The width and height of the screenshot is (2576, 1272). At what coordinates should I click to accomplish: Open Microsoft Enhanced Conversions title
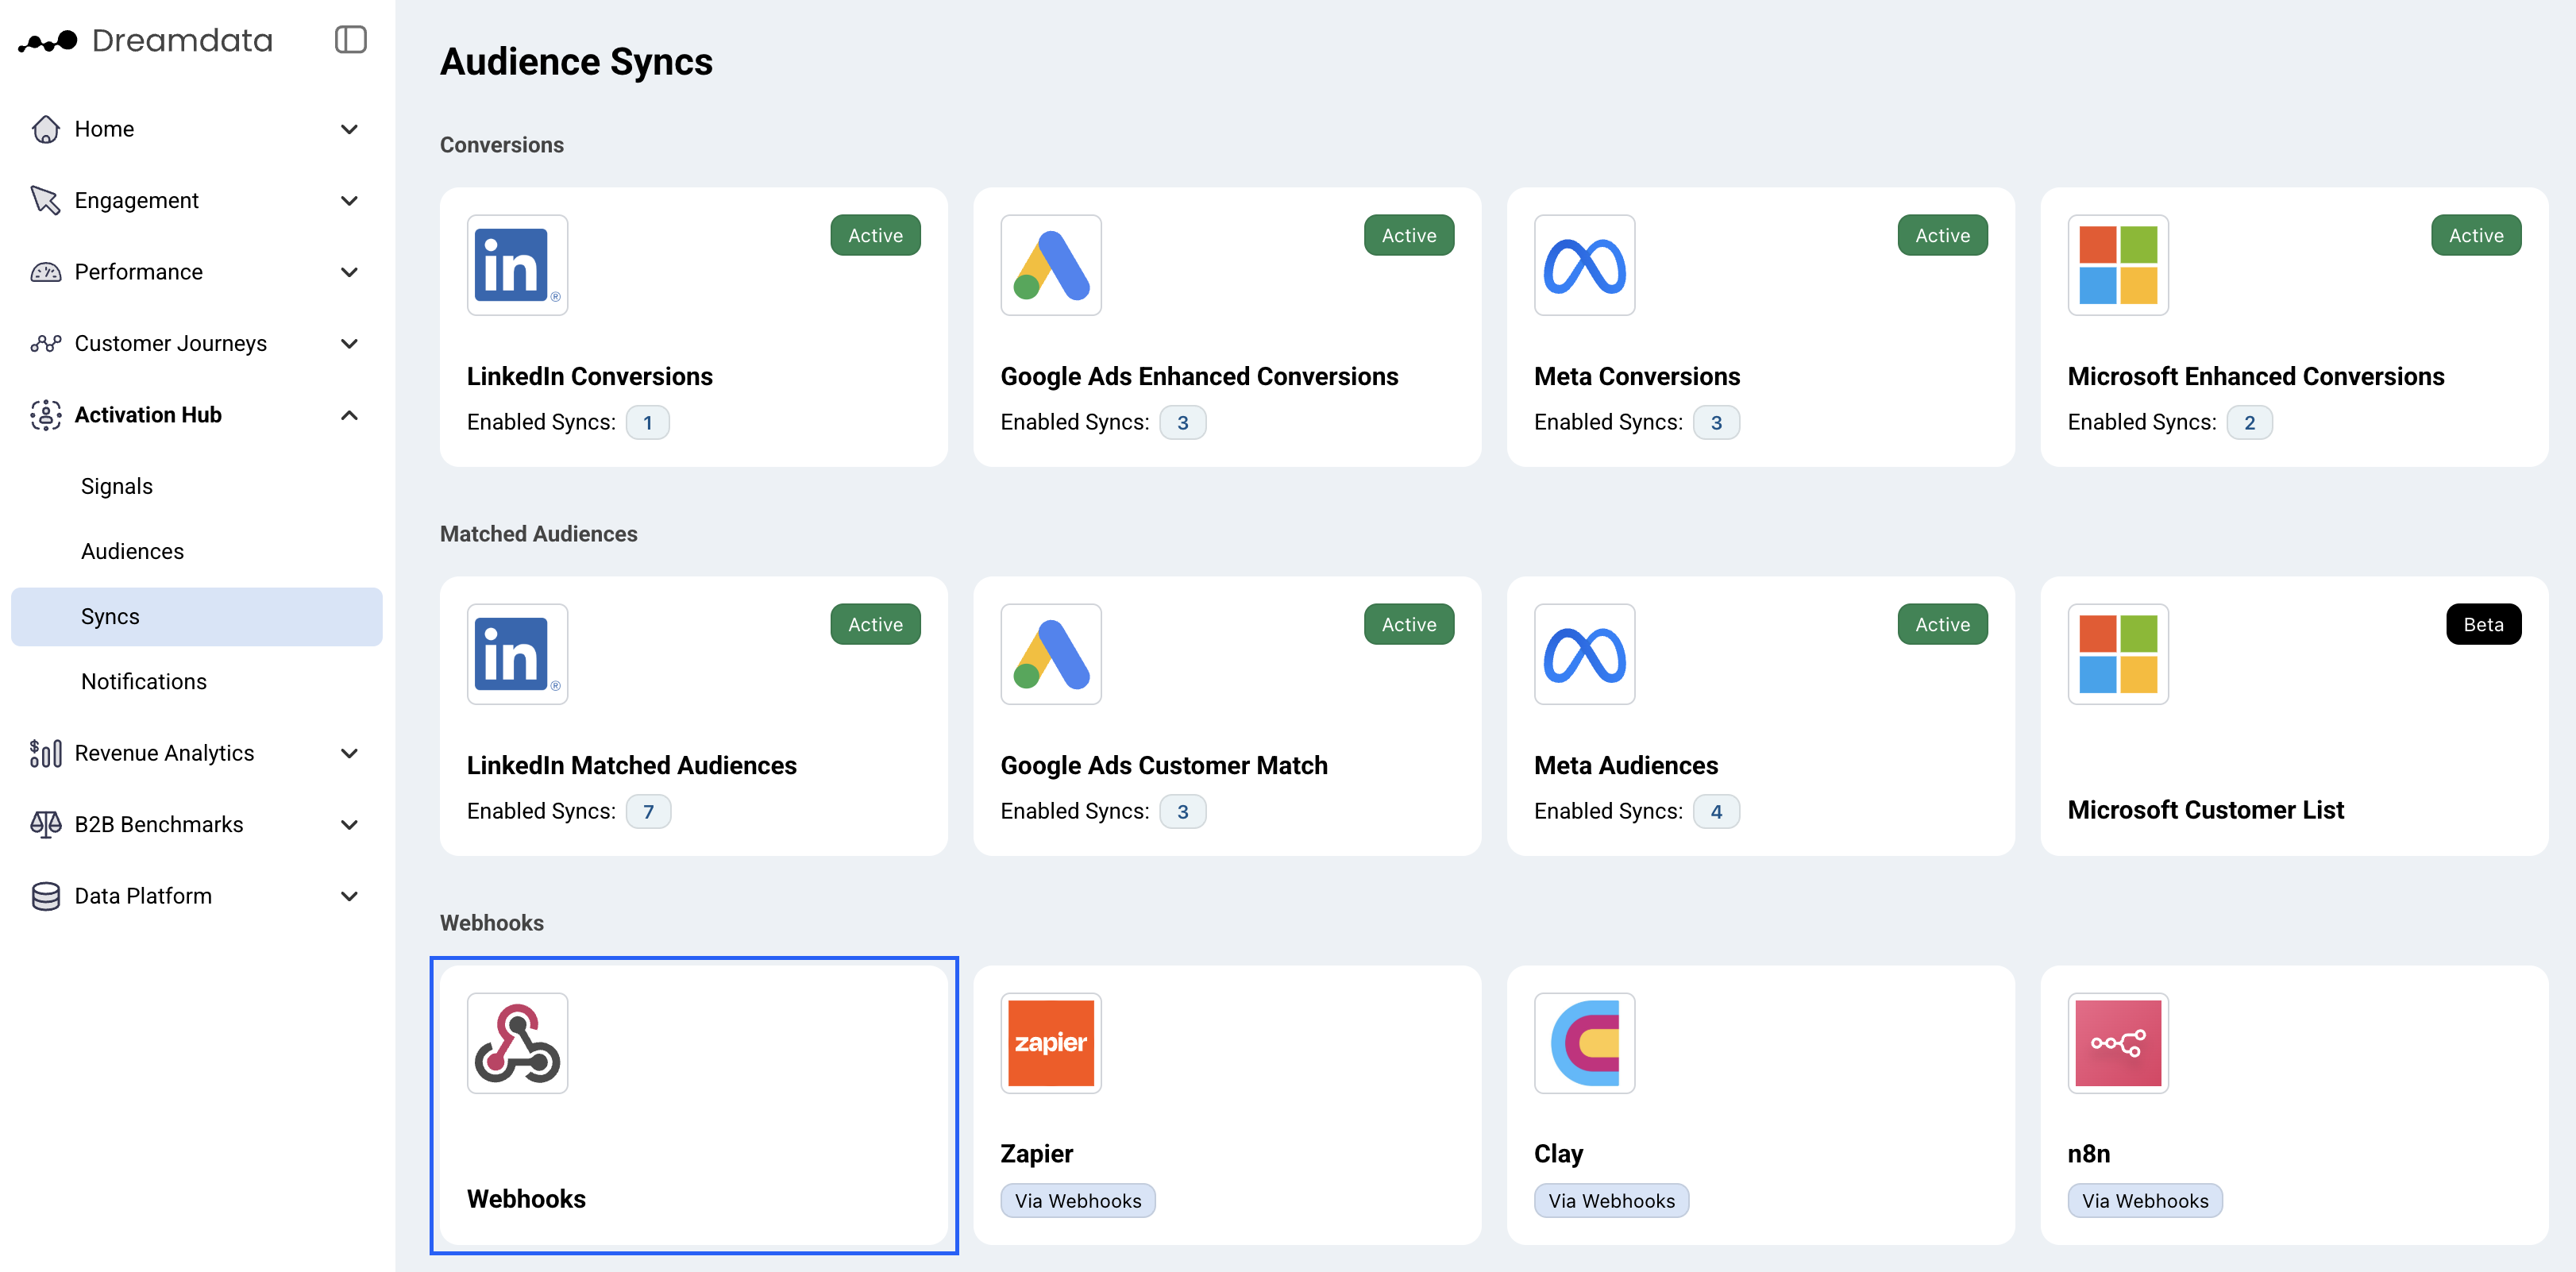(2256, 376)
